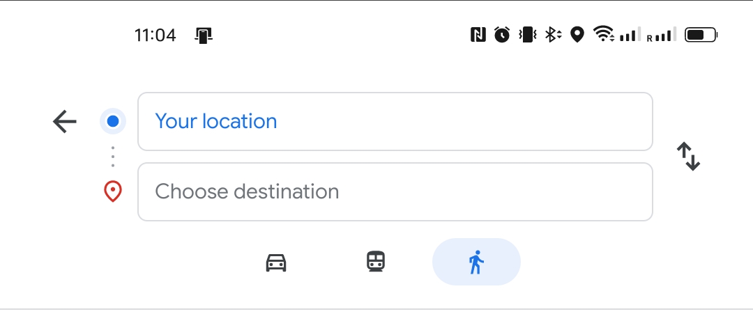Tap the location pin in the status bar
The image size is (753, 314).
(x=577, y=35)
